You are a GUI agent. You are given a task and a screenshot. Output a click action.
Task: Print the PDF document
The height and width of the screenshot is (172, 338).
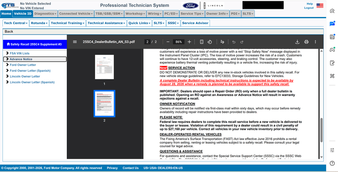[306, 42]
